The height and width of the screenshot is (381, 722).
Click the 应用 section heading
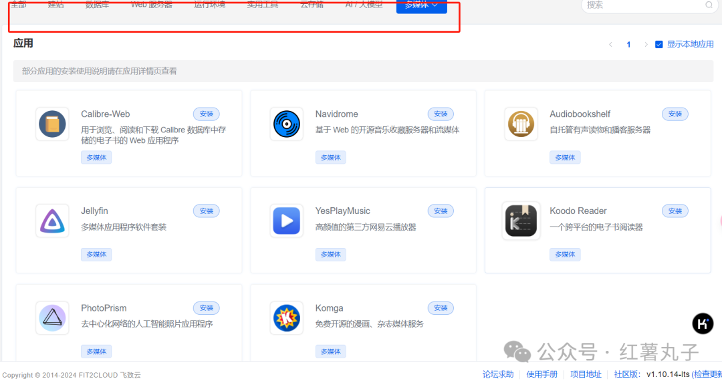[x=23, y=43]
